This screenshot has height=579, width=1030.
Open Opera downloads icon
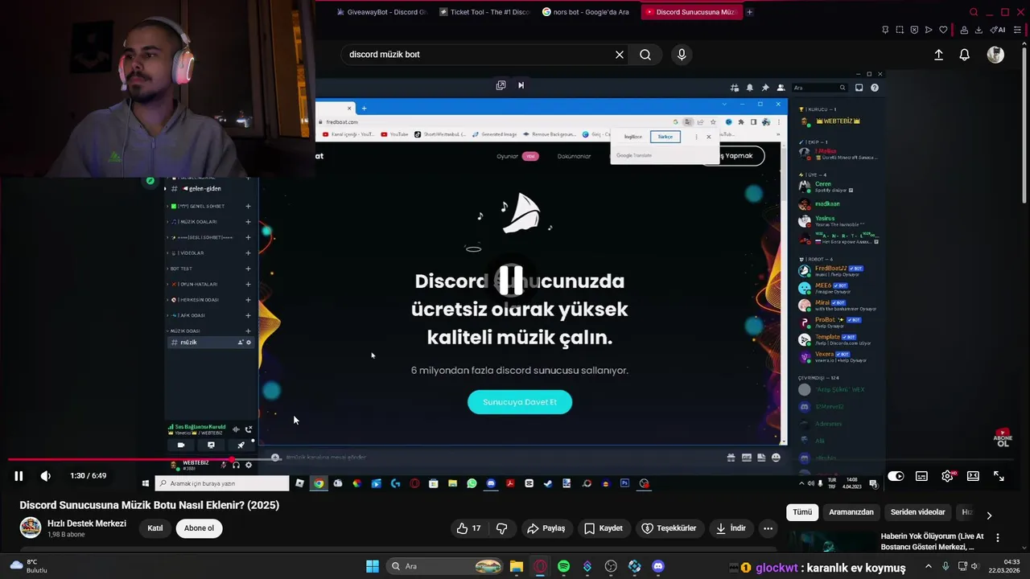pos(978,30)
